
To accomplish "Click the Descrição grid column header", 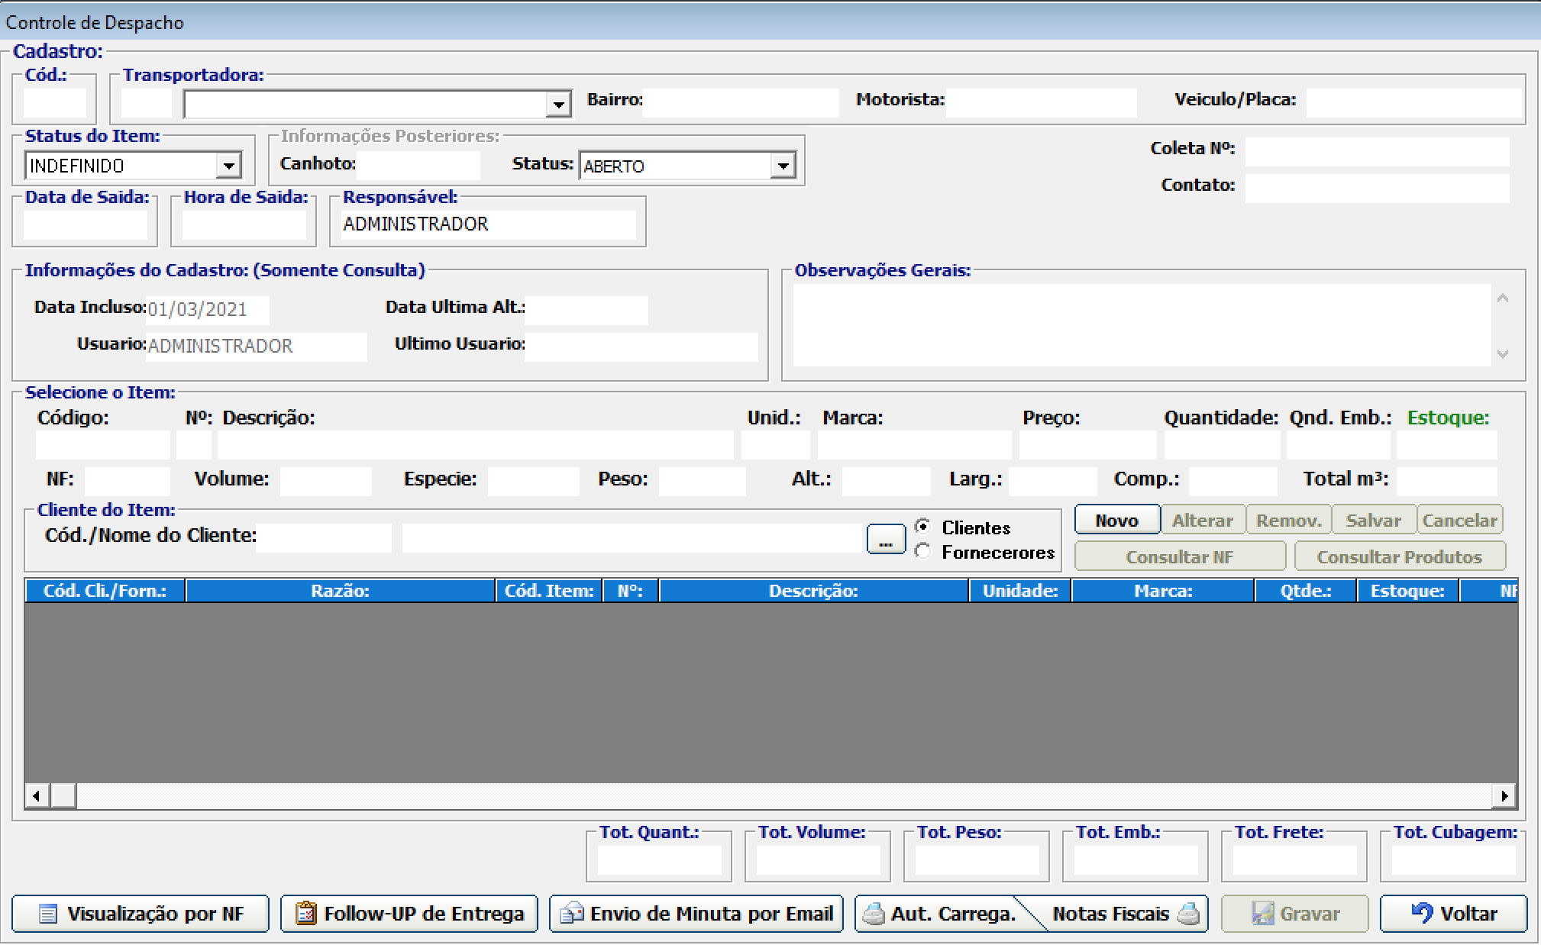I will (x=813, y=591).
